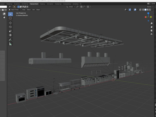The height and width of the screenshot is (117, 156).
Task: Click the red X axis on navigation gizmo
Action: click(146, 17)
